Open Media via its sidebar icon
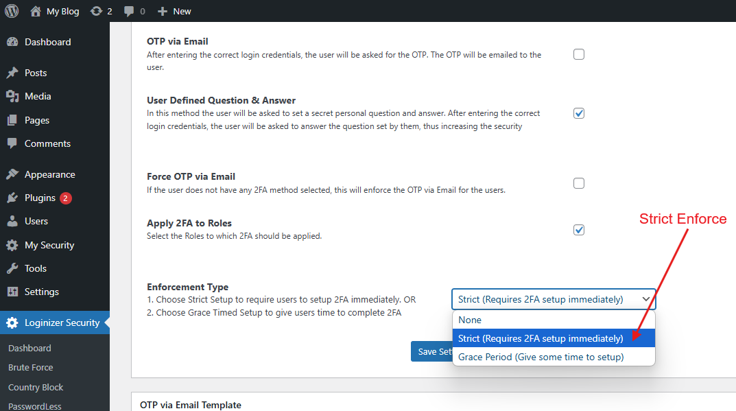Screen dimensions: 736x411 coord(15,96)
